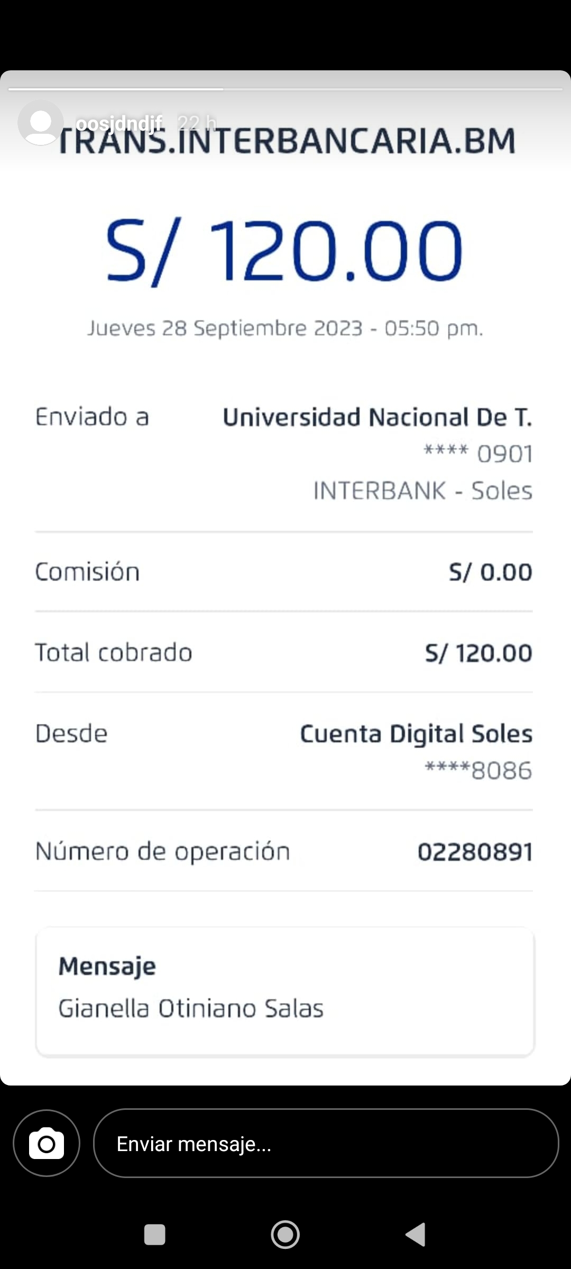
Task: Open the oosjdndjf username link
Action: 119,124
